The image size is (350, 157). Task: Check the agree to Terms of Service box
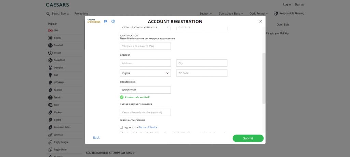coord(121,127)
